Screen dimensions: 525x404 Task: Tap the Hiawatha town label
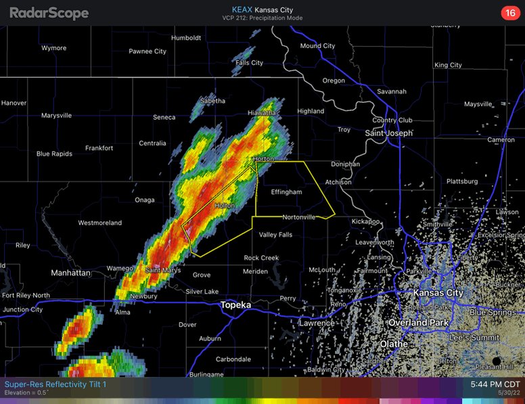[x=262, y=113]
